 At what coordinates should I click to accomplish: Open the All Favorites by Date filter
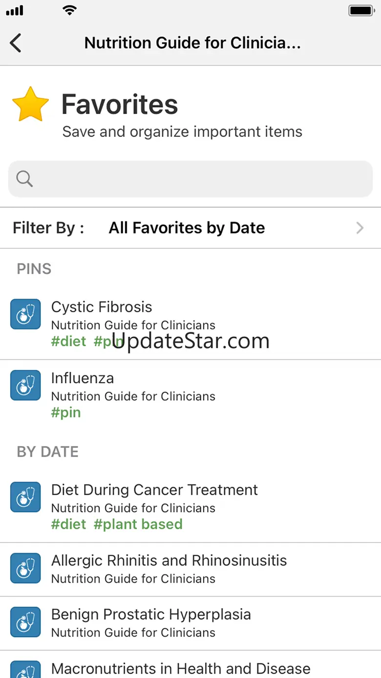pyautogui.click(x=187, y=228)
